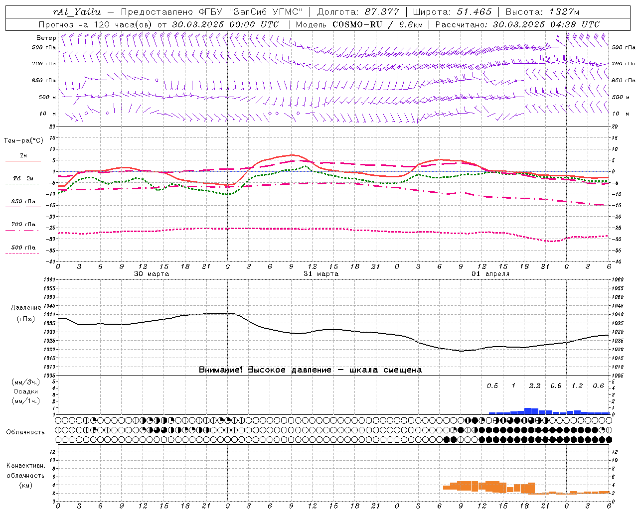The image size is (638, 510).
Task: Click the 01 апреля date label
Action: (x=490, y=274)
